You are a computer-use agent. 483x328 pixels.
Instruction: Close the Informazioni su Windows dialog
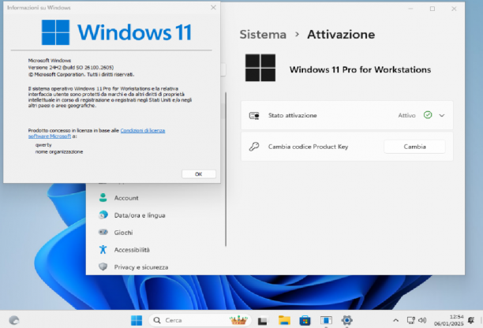coord(213,7)
